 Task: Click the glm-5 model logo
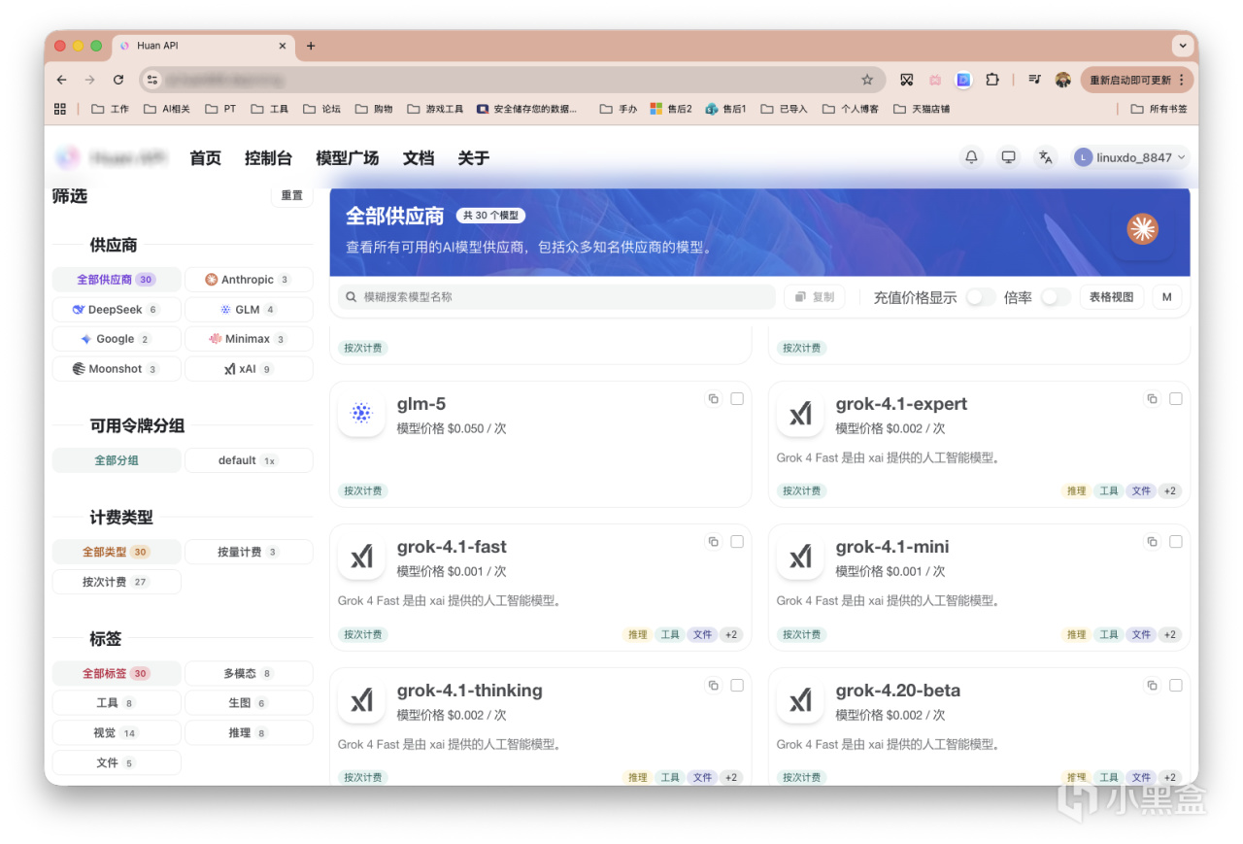coord(362,414)
